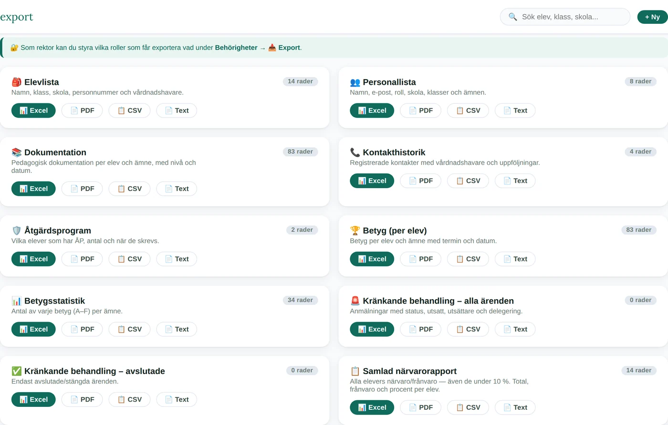This screenshot has width=668, height=425.
Task: Click the people icon beside Personallista
Action: [x=355, y=82]
